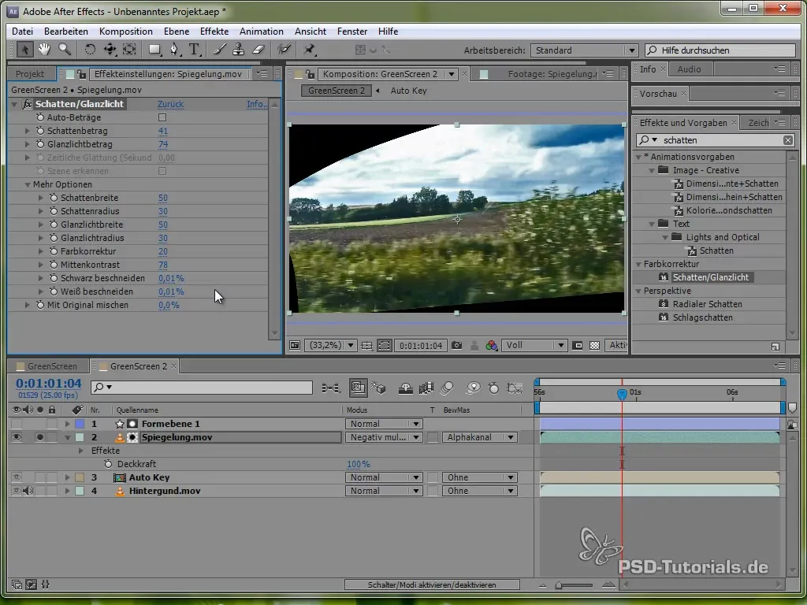Click the timeline layer search field
The height and width of the screenshot is (605, 807).
click(202, 387)
